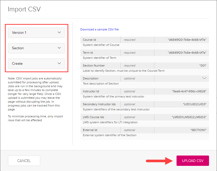
Task: Open the Section entity type dropdown
Action: click(36, 48)
